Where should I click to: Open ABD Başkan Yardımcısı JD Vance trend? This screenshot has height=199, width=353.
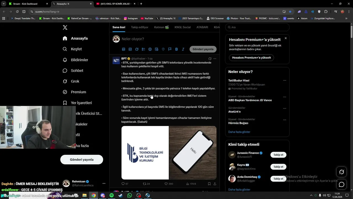click(x=250, y=100)
